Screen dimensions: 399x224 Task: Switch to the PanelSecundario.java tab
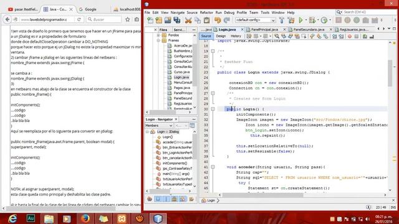309,30
